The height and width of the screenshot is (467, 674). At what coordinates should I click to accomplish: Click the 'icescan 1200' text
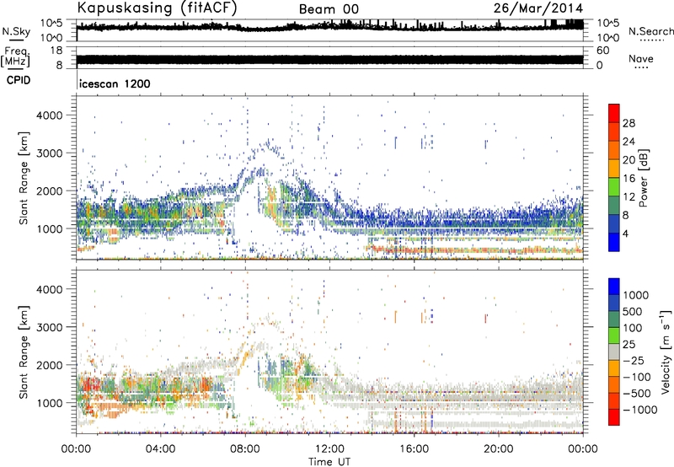coord(115,83)
